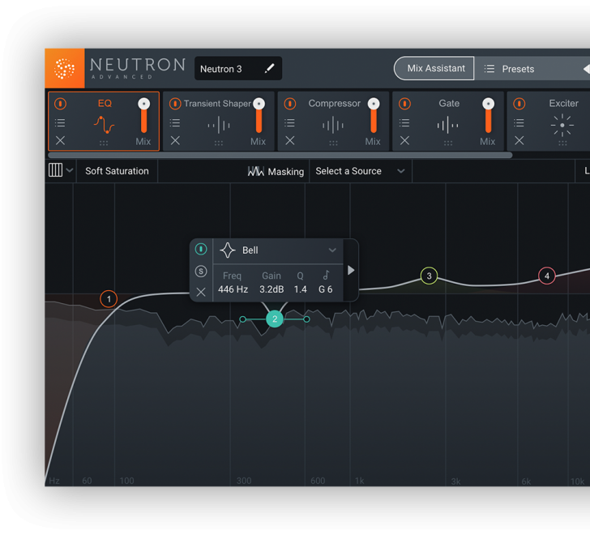The image size is (590, 535).
Task: Open the Presets browser
Action: pos(511,69)
